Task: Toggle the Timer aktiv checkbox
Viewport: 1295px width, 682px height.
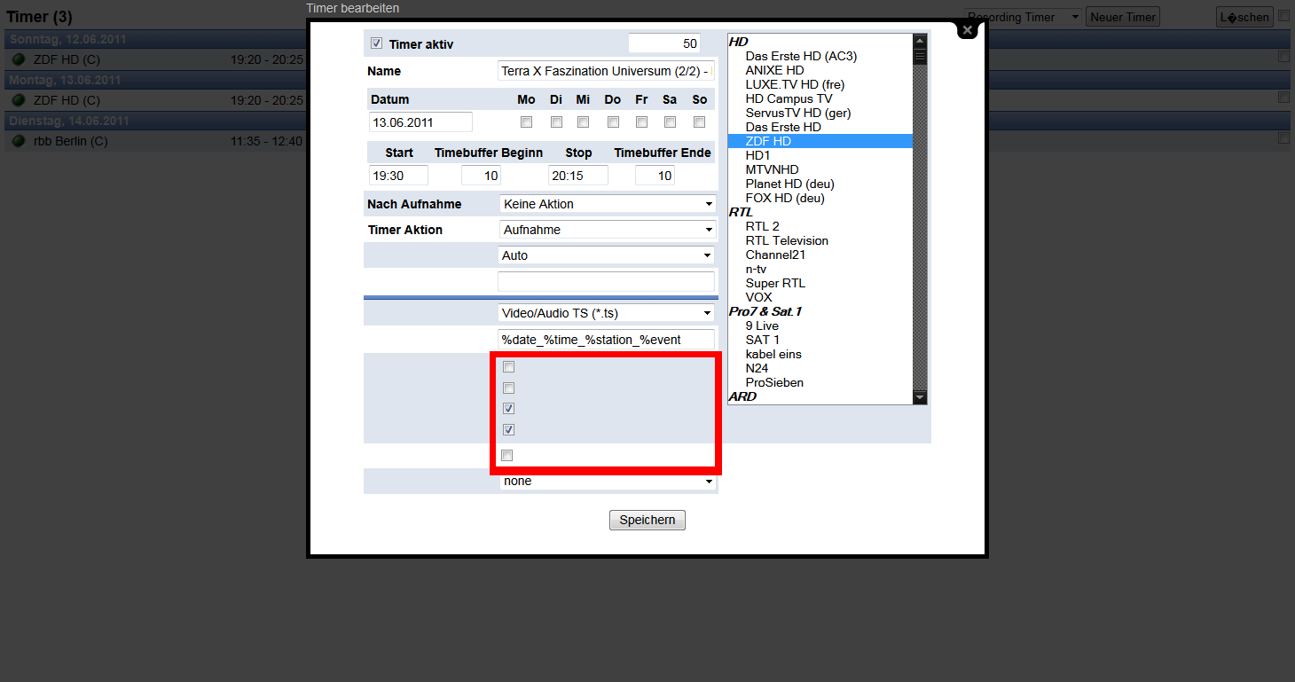Action: click(x=376, y=43)
